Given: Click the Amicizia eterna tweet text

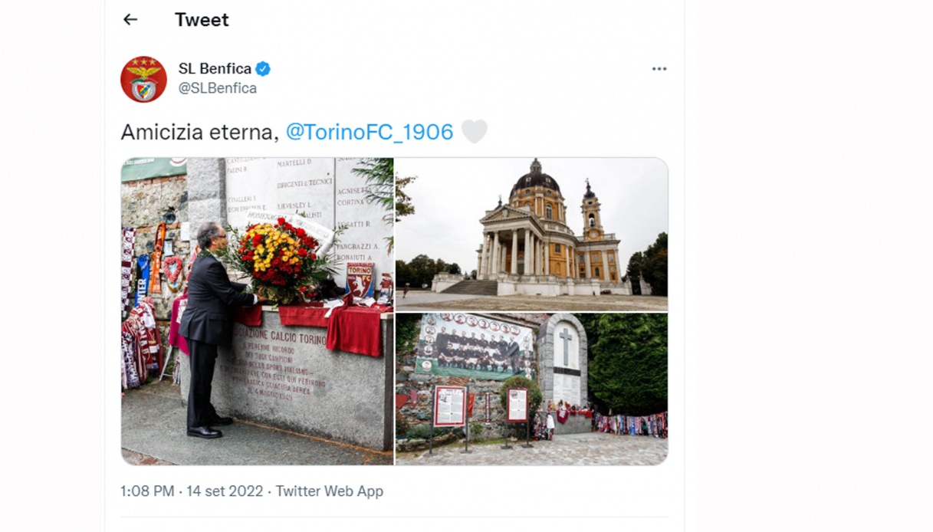Looking at the screenshot, I should 199,132.
